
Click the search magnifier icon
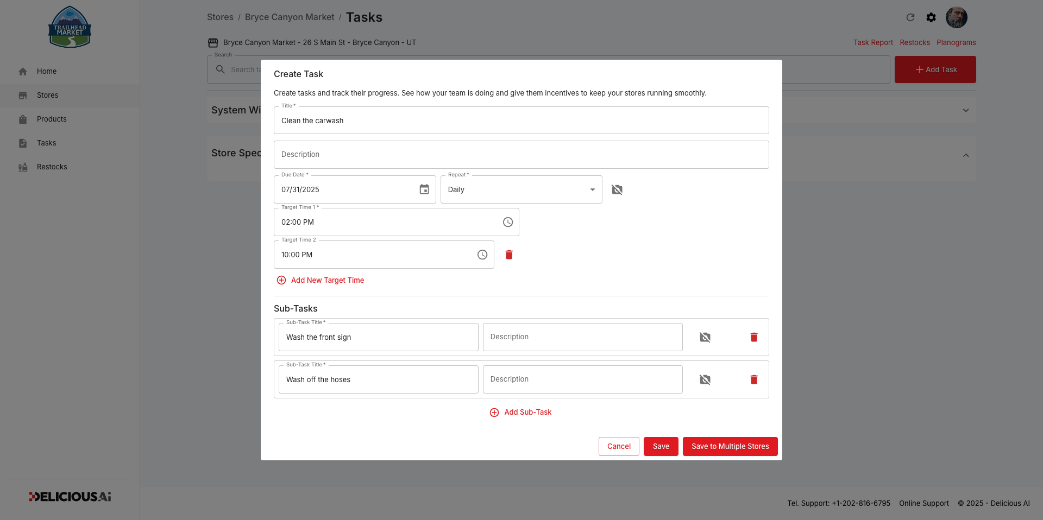click(x=221, y=69)
